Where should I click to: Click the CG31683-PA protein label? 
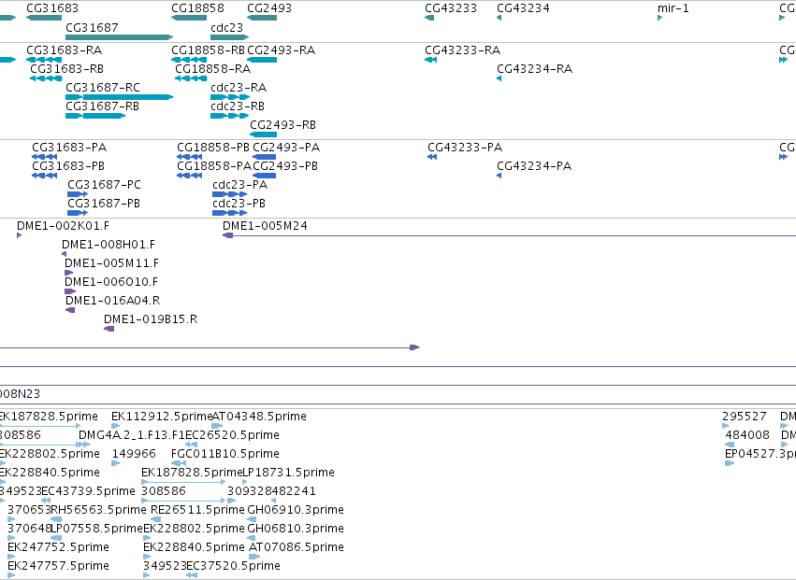69,148
